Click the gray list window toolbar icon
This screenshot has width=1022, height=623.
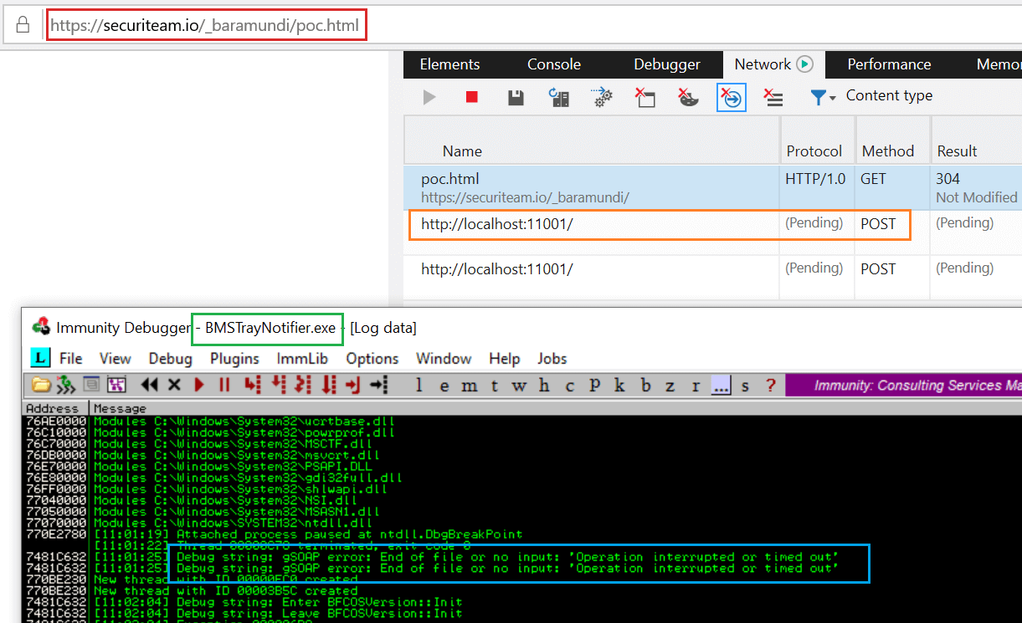click(x=91, y=385)
